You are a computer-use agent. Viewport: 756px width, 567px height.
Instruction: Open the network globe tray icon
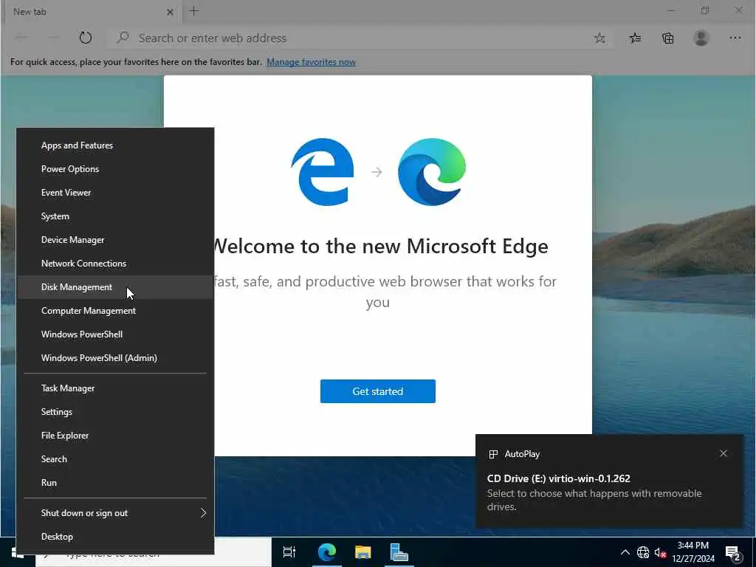tap(643, 552)
